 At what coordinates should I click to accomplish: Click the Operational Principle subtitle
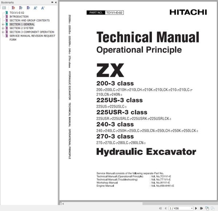[x=139, y=50]
